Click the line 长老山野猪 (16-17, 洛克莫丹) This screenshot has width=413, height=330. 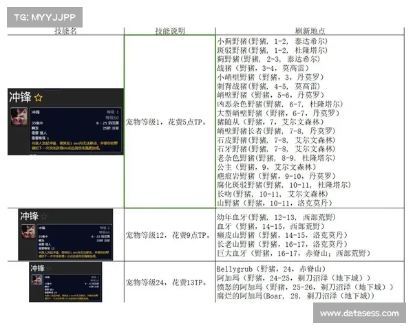click(282, 244)
